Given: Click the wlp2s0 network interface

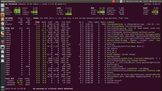Looking at the screenshot, I should (x=9, y=24).
